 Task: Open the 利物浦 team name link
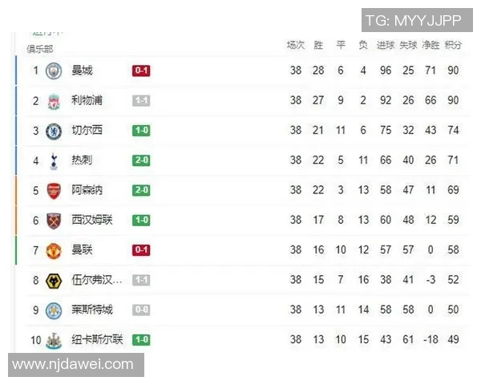87,100
